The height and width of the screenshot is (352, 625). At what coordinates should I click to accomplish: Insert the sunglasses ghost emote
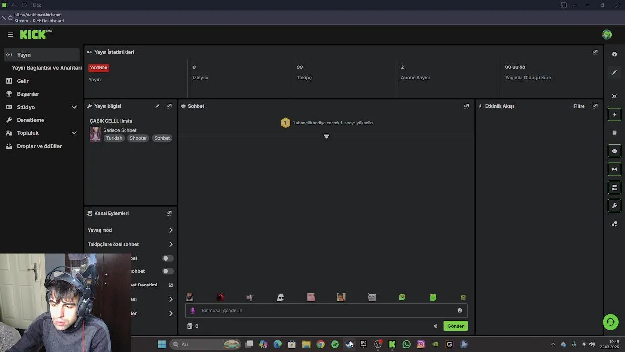pyautogui.click(x=280, y=297)
